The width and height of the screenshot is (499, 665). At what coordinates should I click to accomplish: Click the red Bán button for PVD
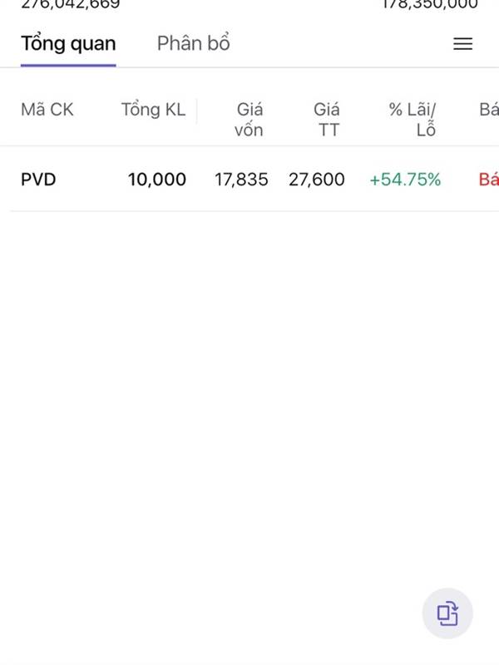coord(489,179)
